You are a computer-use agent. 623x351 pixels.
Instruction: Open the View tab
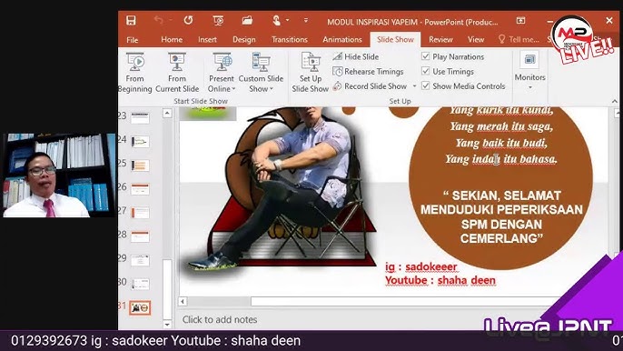pyautogui.click(x=476, y=39)
